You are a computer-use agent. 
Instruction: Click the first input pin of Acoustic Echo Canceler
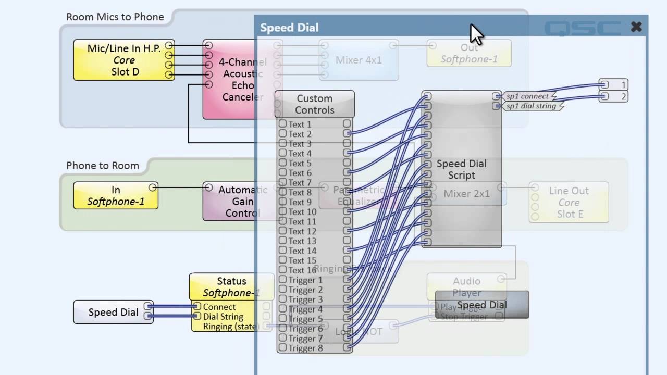pos(208,45)
